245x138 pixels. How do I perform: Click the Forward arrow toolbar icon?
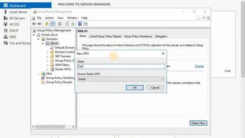click(x=39, y=24)
